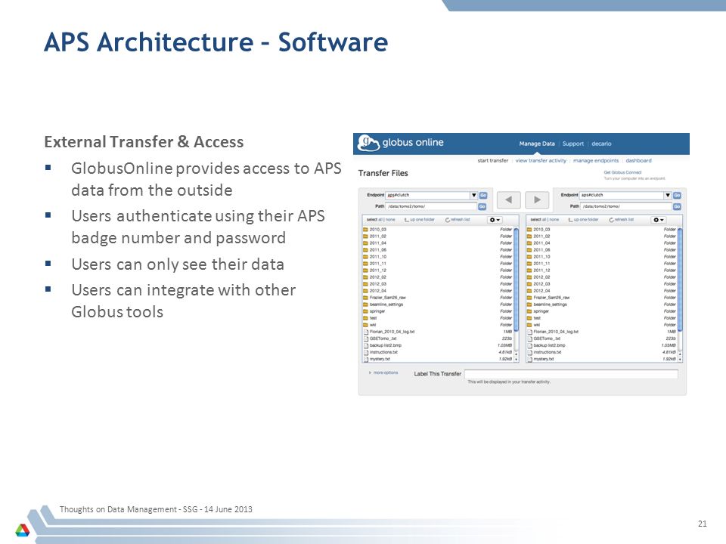The width and height of the screenshot is (726, 544).
Task: Click the right pane Path input field
Action: (626, 206)
